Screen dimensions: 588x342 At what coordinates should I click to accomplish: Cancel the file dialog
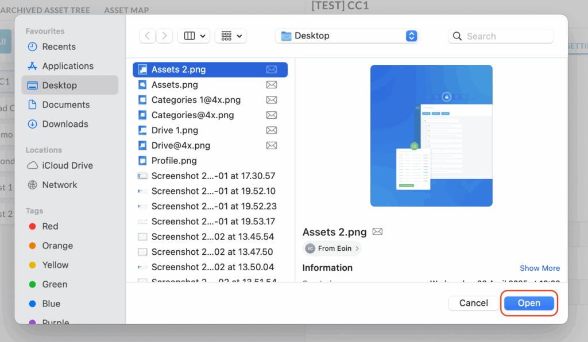point(473,303)
